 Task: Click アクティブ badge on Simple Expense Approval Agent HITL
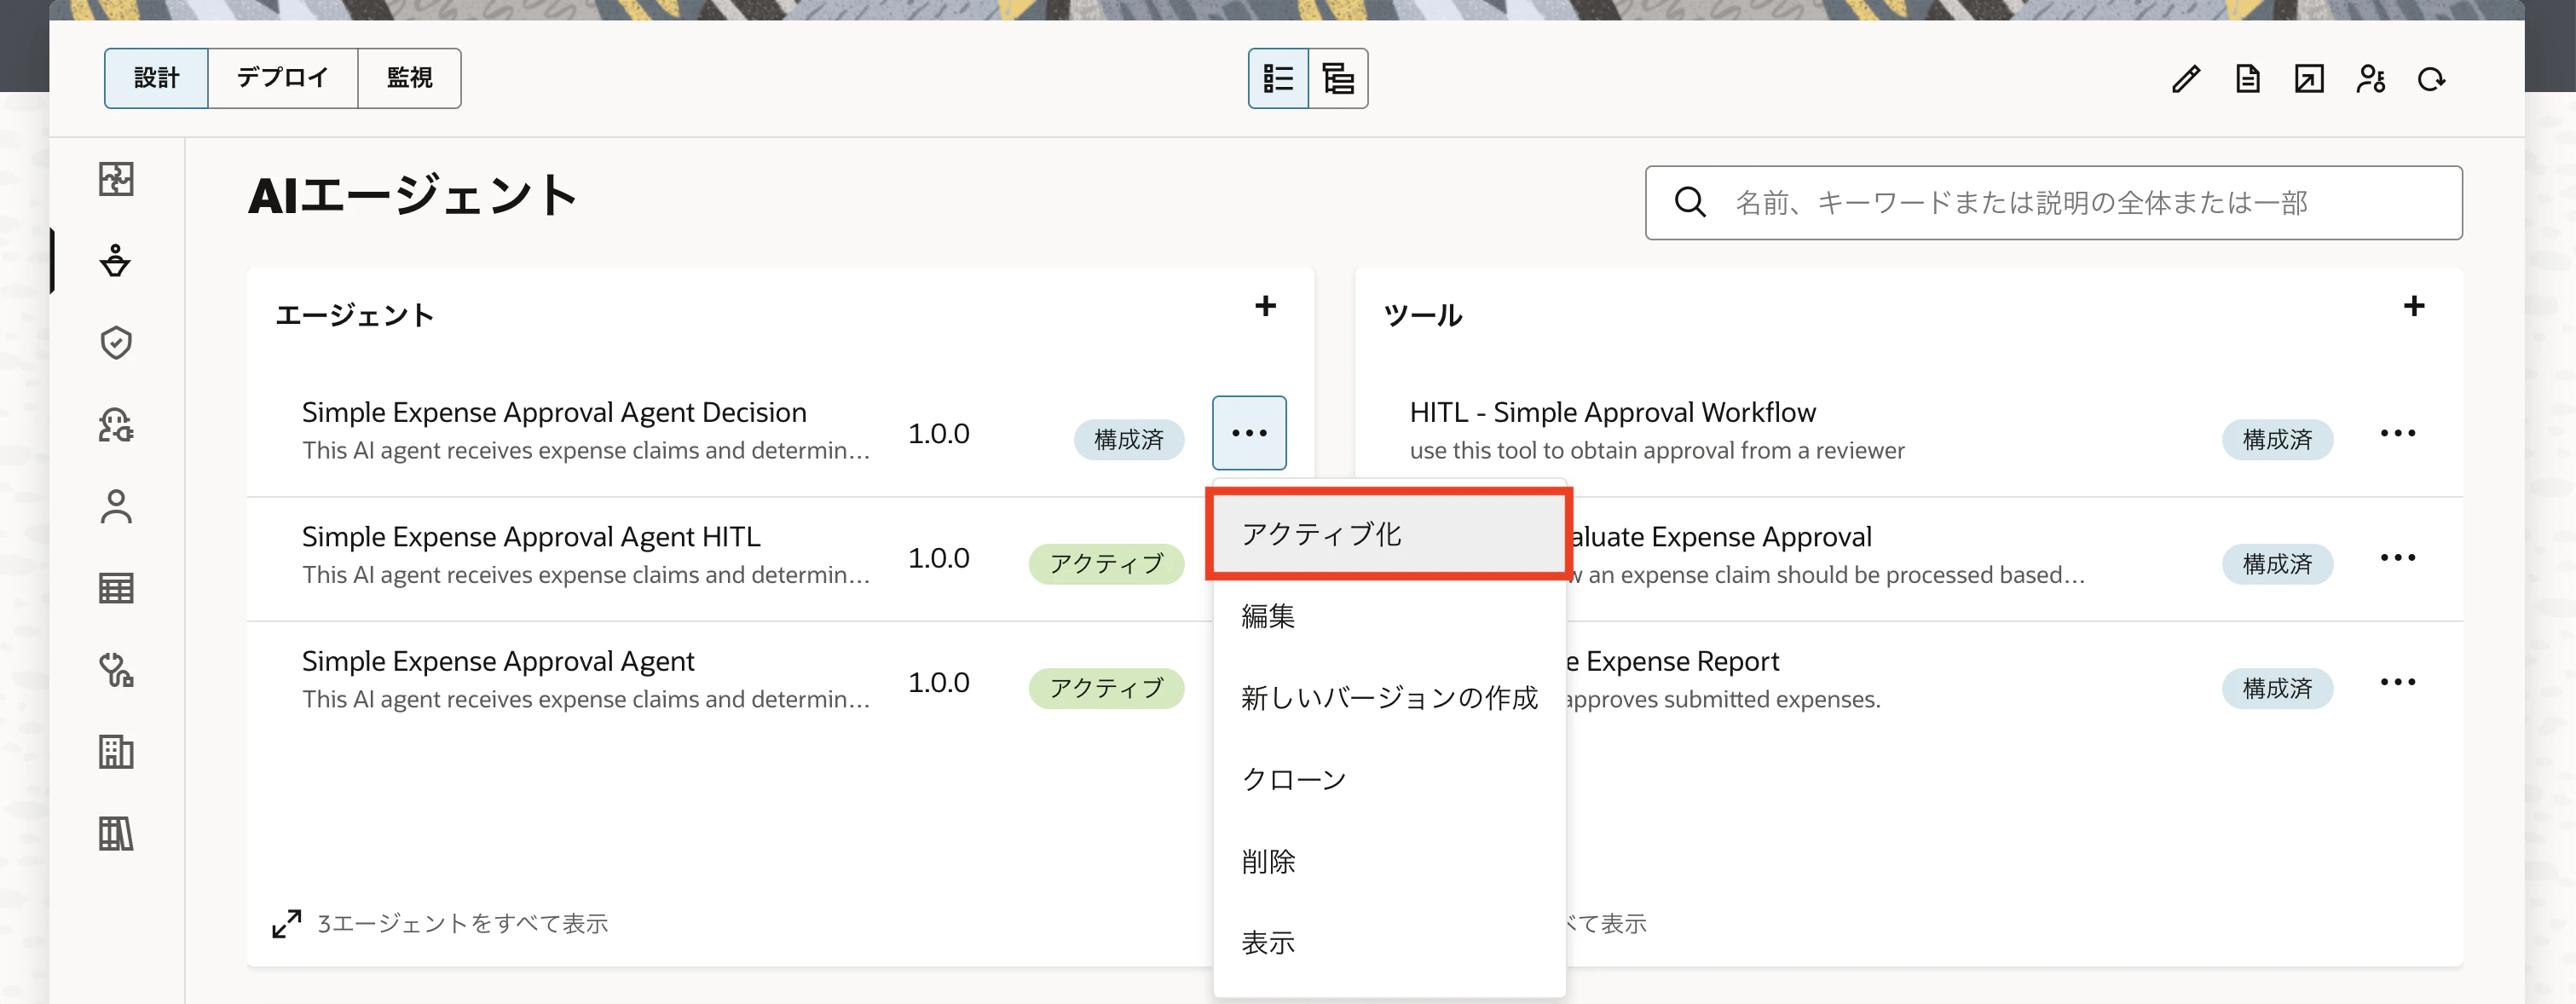(x=1106, y=564)
